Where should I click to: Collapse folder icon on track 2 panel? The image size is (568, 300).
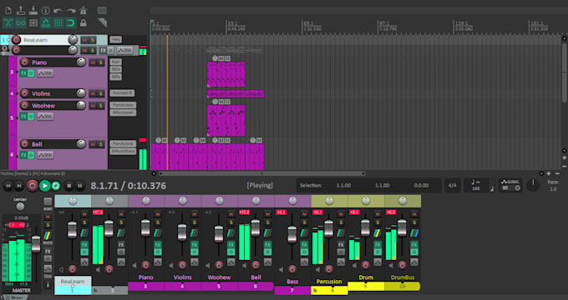(5, 48)
